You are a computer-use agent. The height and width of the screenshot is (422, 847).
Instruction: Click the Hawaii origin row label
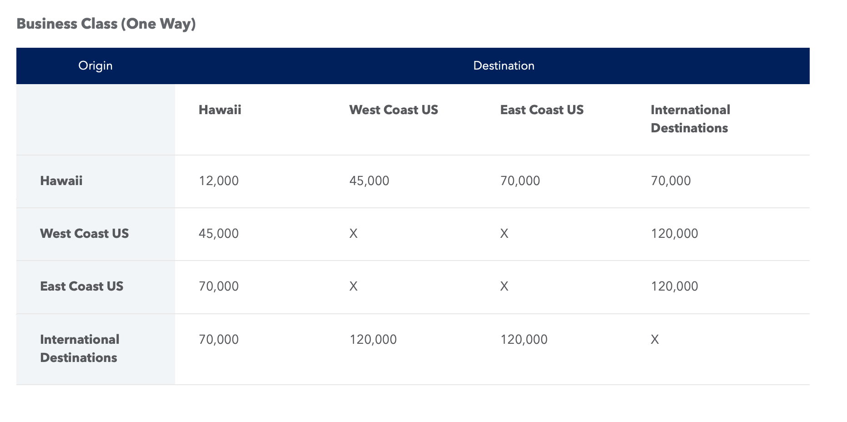pos(61,180)
